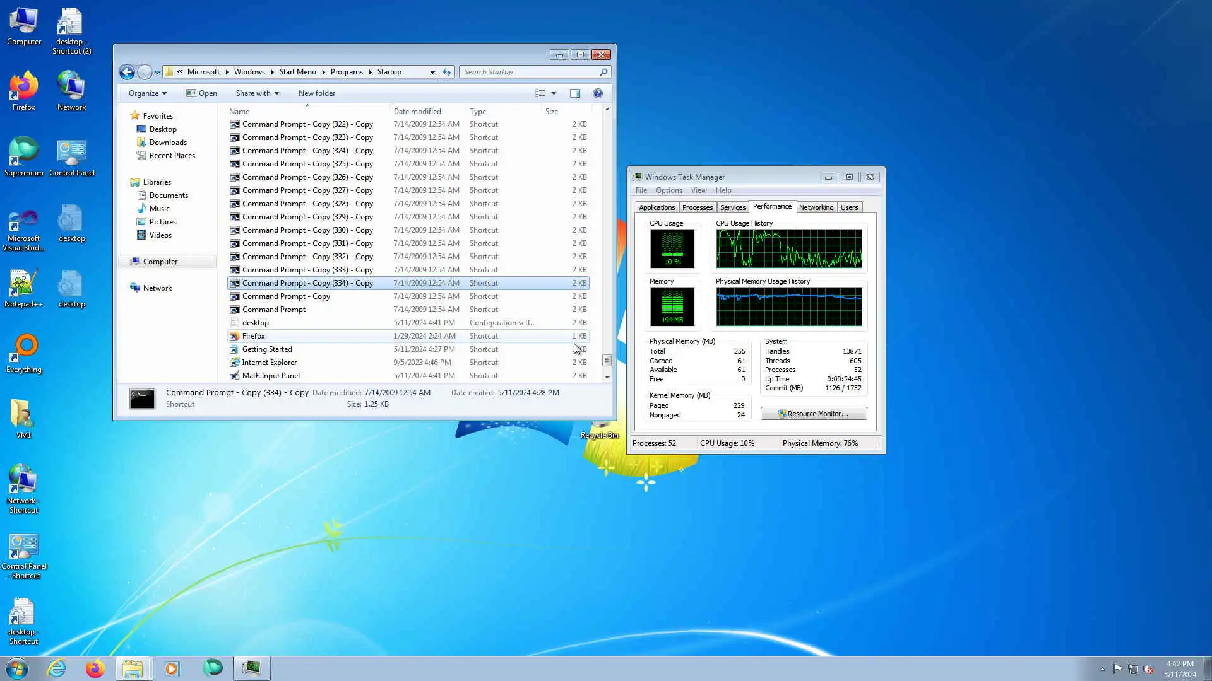Open Firefox from the taskbar
Image resolution: width=1212 pixels, height=681 pixels.
pyautogui.click(x=95, y=668)
